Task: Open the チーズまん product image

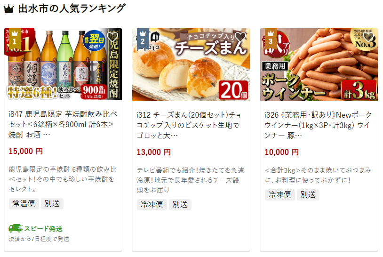Action: pyautogui.click(x=191, y=64)
